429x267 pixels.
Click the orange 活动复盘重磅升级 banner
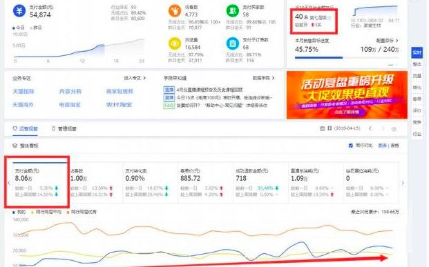[x=347, y=95]
